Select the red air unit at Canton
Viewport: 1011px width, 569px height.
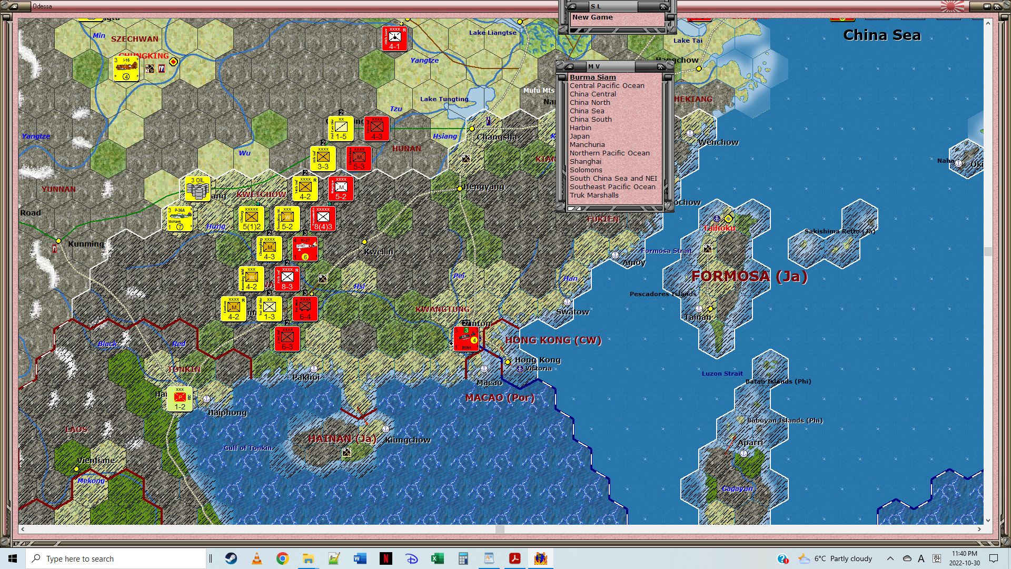pyautogui.click(x=466, y=339)
